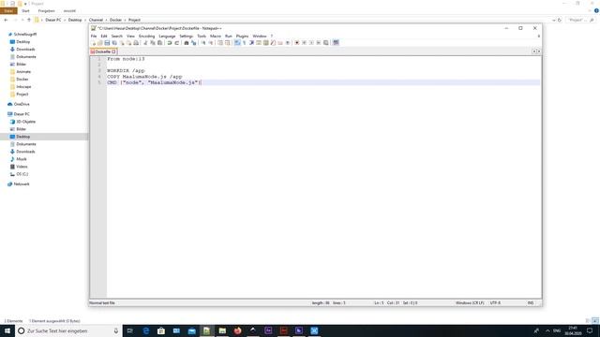Click Run Macro Multiple Times icon

coord(319,43)
